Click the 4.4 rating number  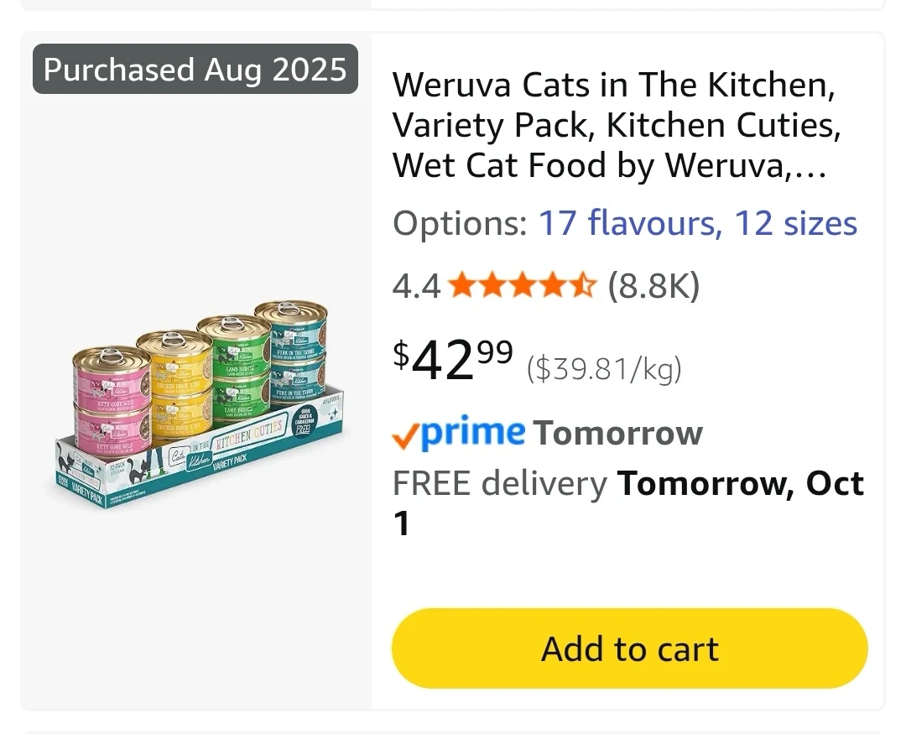[416, 287]
